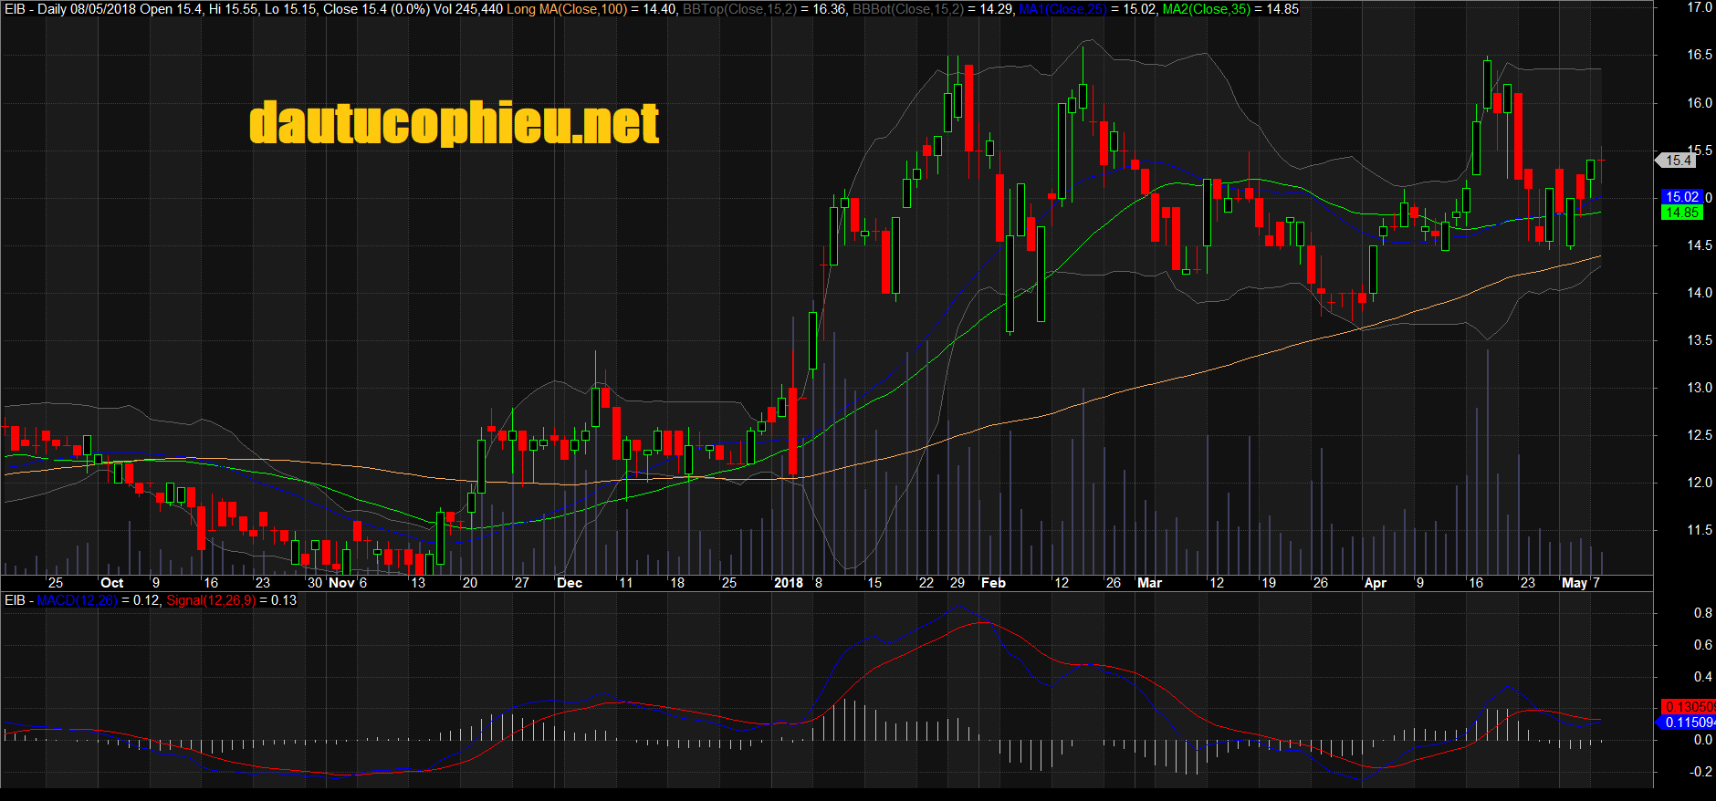Image resolution: width=1716 pixels, height=801 pixels.
Task: Click the 0.8 MACD axis label
Action: pyautogui.click(x=1703, y=613)
